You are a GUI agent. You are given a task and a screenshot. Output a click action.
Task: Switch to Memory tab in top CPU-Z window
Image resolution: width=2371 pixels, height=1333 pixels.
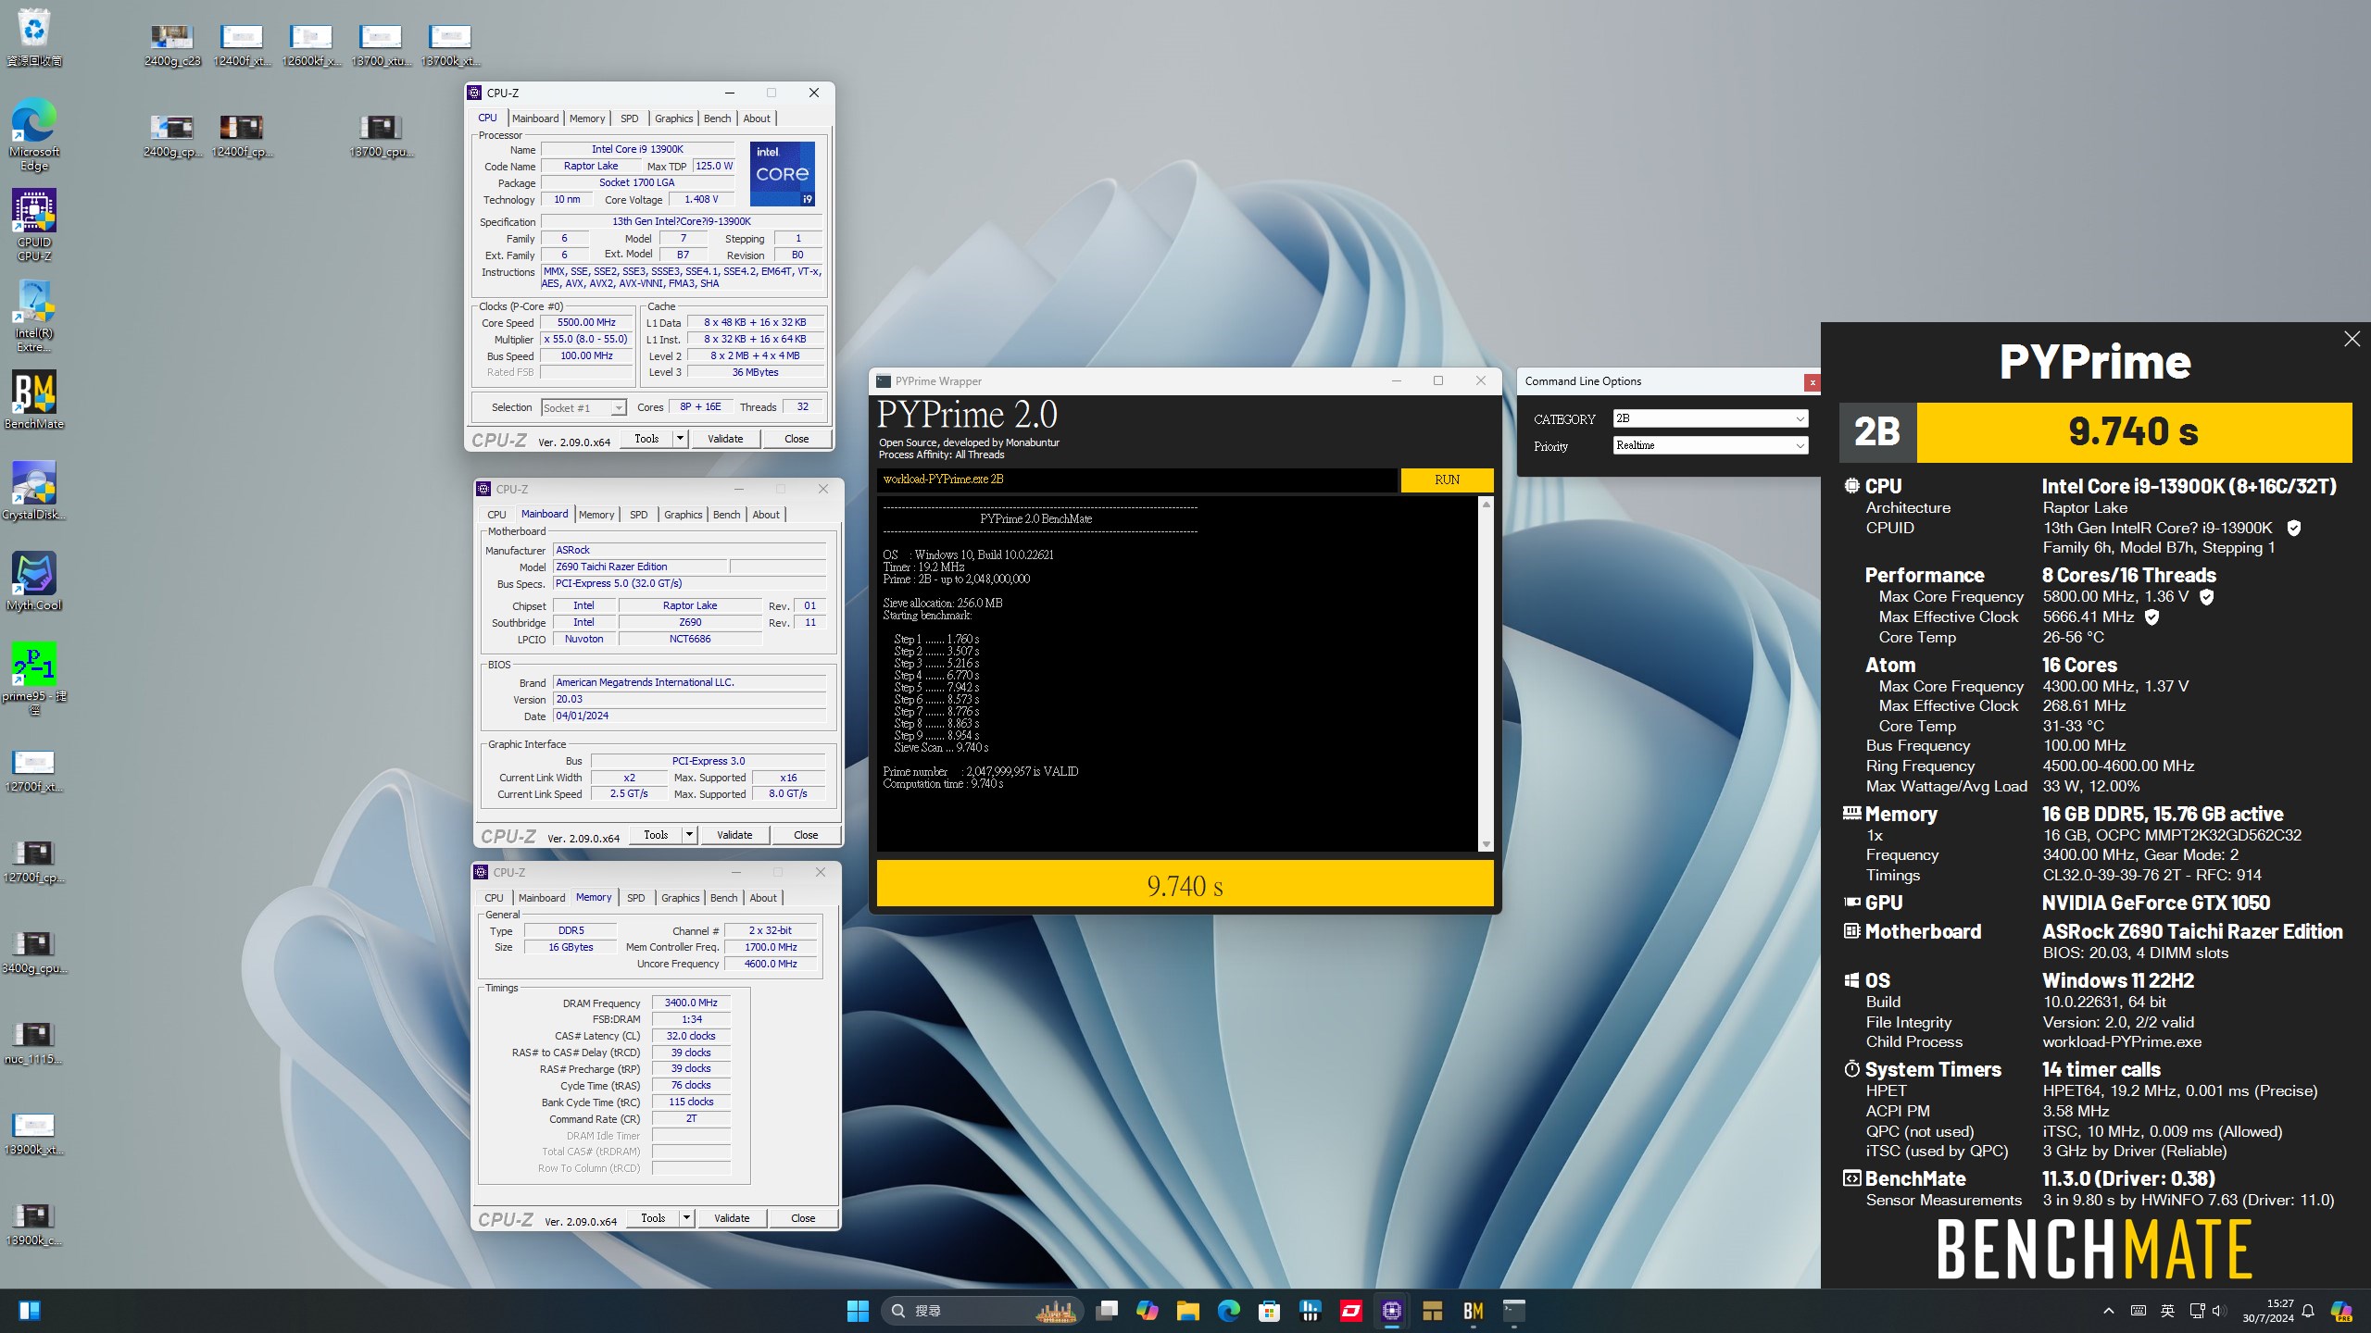pyautogui.click(x=587, y=118)
